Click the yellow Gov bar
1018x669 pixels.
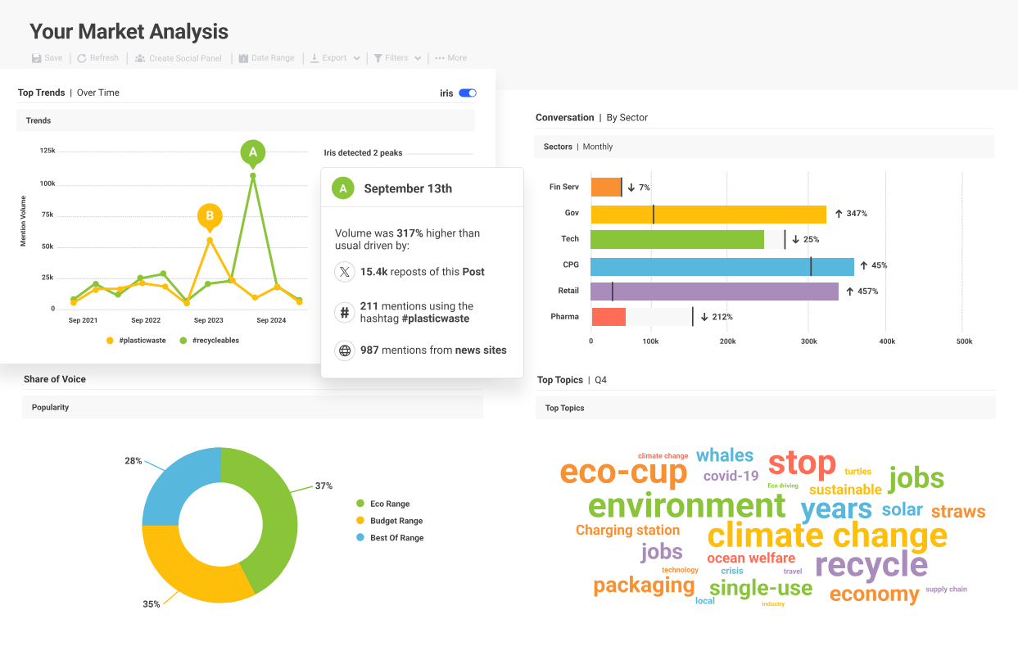pyautogui.click(x=708, y=215)
